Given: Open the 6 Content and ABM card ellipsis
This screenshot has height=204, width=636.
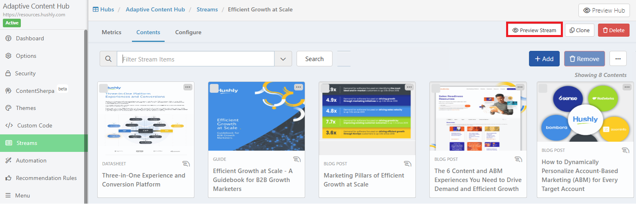Looking at the screenshot, I should (520, 87).
